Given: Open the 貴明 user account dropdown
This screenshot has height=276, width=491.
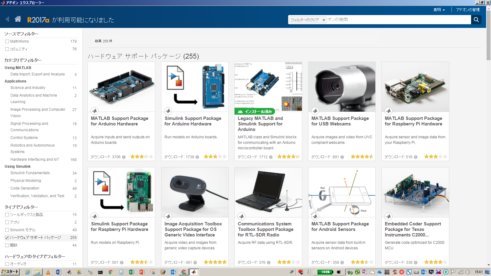Looking at the screenshot, I should click(x=439, y=10).
